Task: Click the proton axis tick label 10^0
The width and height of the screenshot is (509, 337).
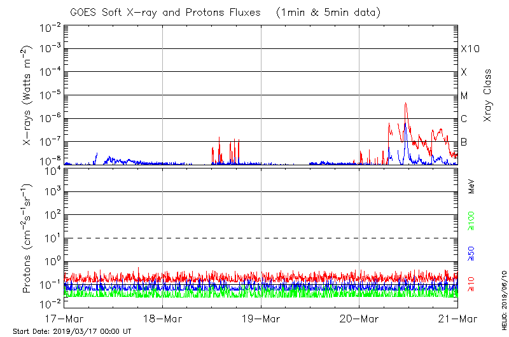Action: click(x=52, y=261)
